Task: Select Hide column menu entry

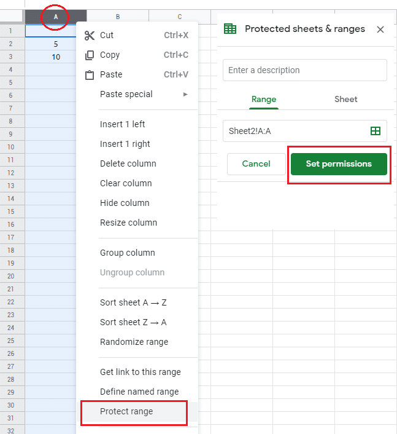Action: 125,203
